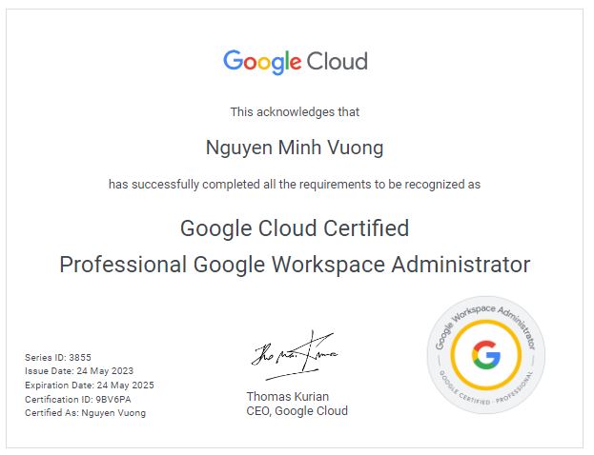Click the Series ID: 3855 line
594x455 pixels.
tap(58, 357)
